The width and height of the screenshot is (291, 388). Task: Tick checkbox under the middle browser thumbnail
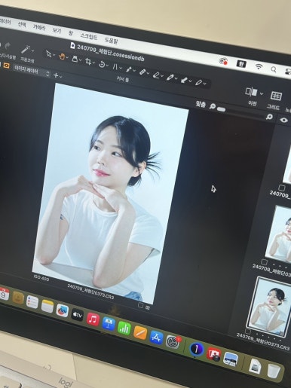264,261
